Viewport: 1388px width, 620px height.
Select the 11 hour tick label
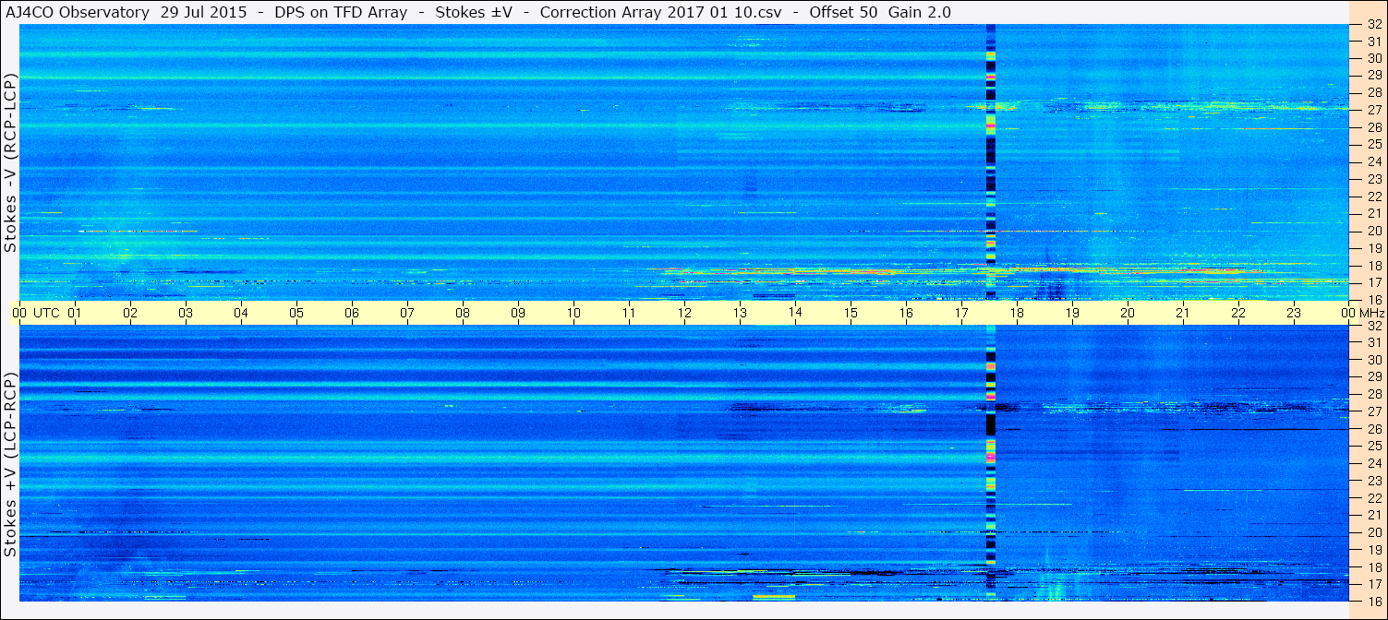pos(629,314)
